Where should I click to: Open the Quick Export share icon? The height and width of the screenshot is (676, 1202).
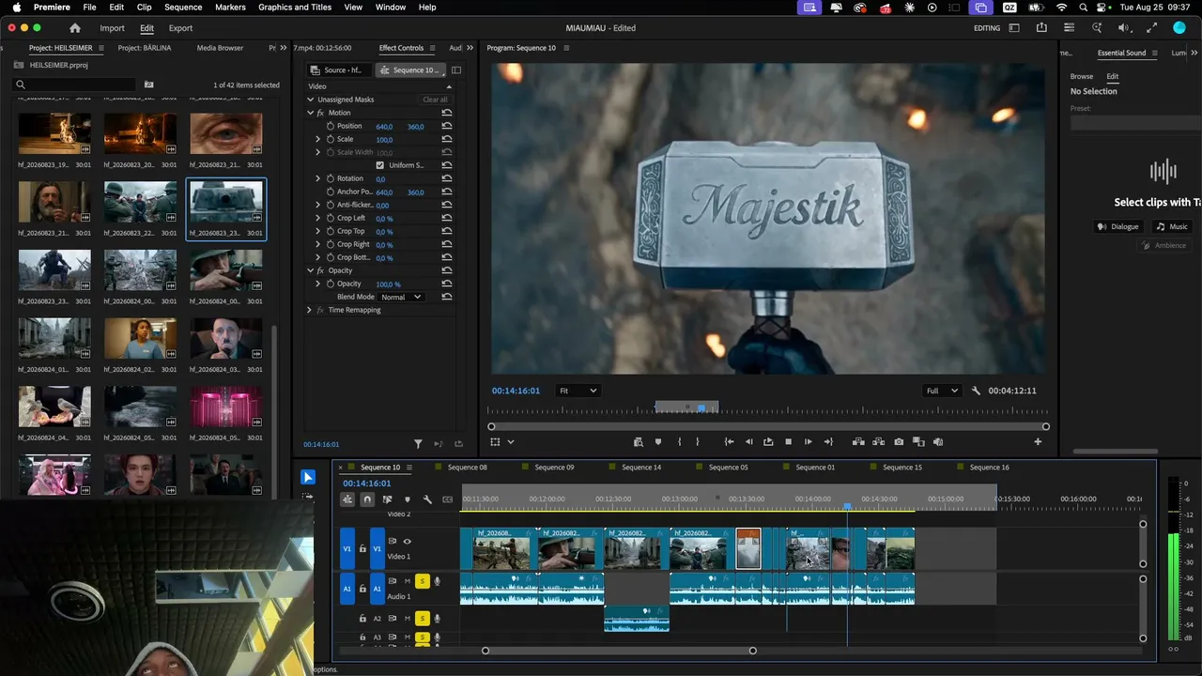1041,28
